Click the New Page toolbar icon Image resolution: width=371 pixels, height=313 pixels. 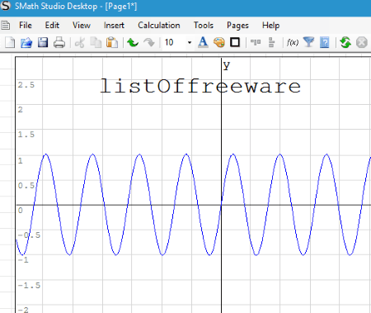(10, 43)
